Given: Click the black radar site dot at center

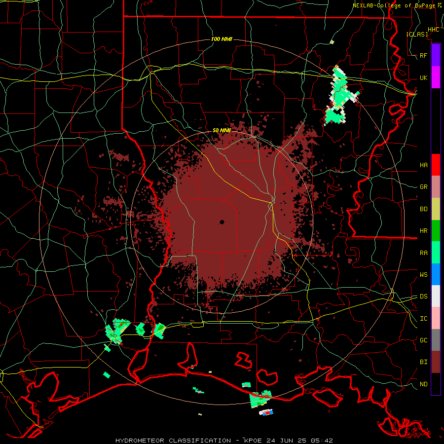Looking at the screenshot, I should [x=222, y=222].
